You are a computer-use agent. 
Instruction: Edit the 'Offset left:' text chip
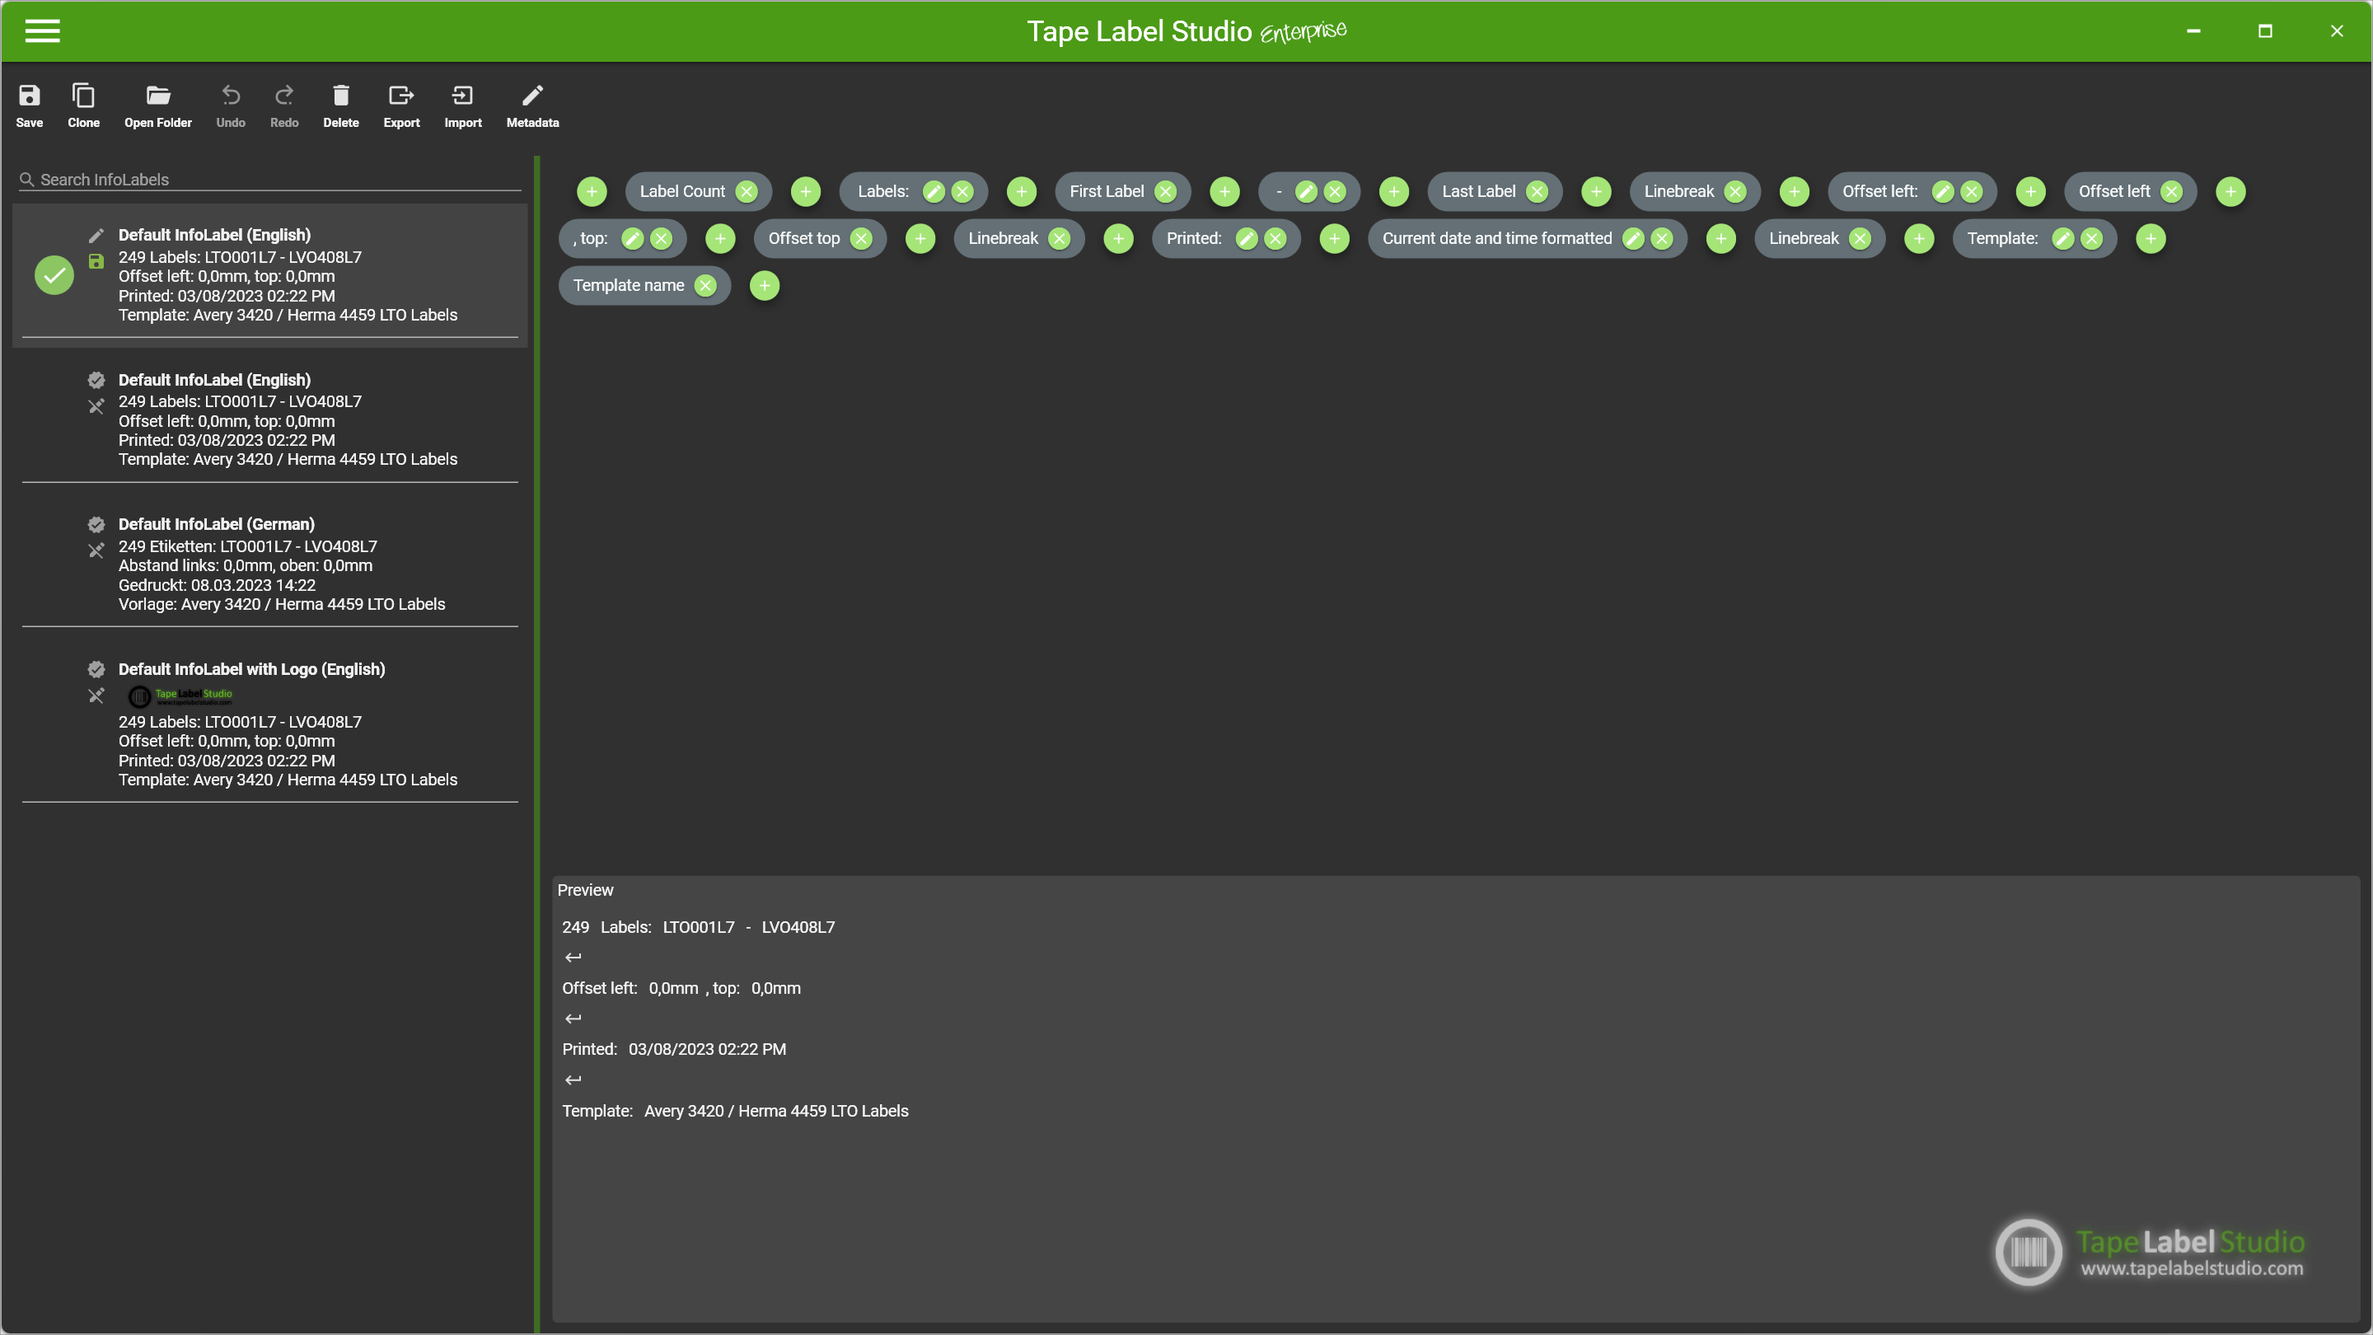[1942, 192]
